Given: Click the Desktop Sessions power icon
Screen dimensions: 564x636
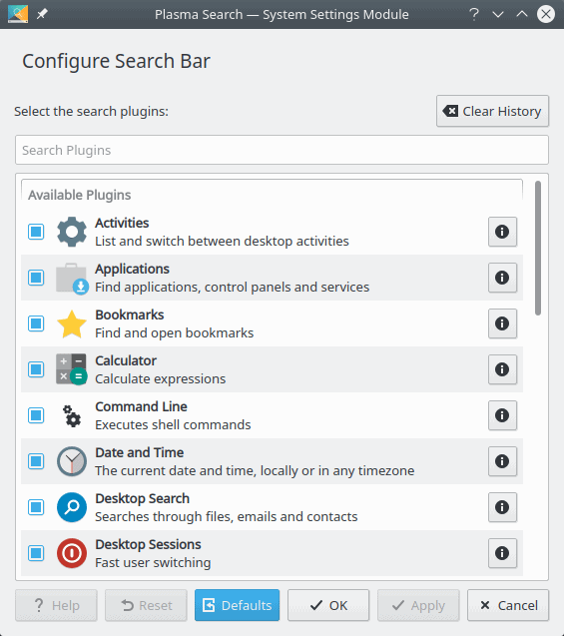Looking at the screenshot, I should tap(72, 553).
